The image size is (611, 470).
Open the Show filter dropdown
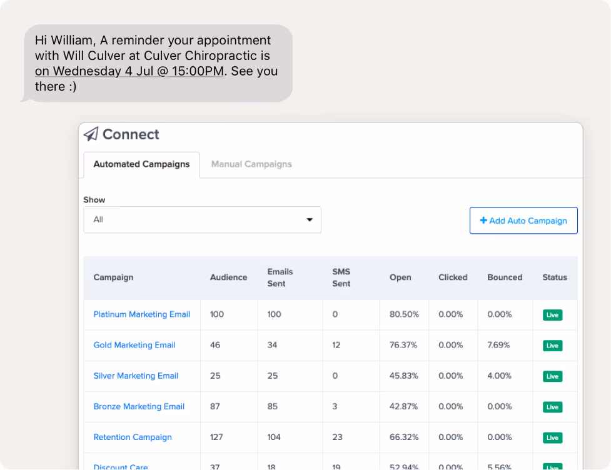(202, 219)
